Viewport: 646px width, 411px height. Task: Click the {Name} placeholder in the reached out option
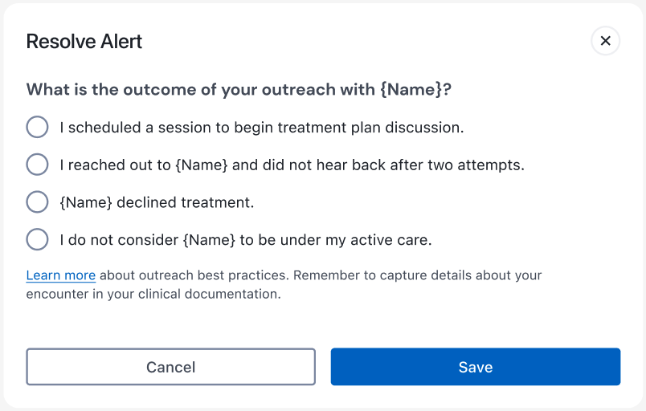pos(202,165)
